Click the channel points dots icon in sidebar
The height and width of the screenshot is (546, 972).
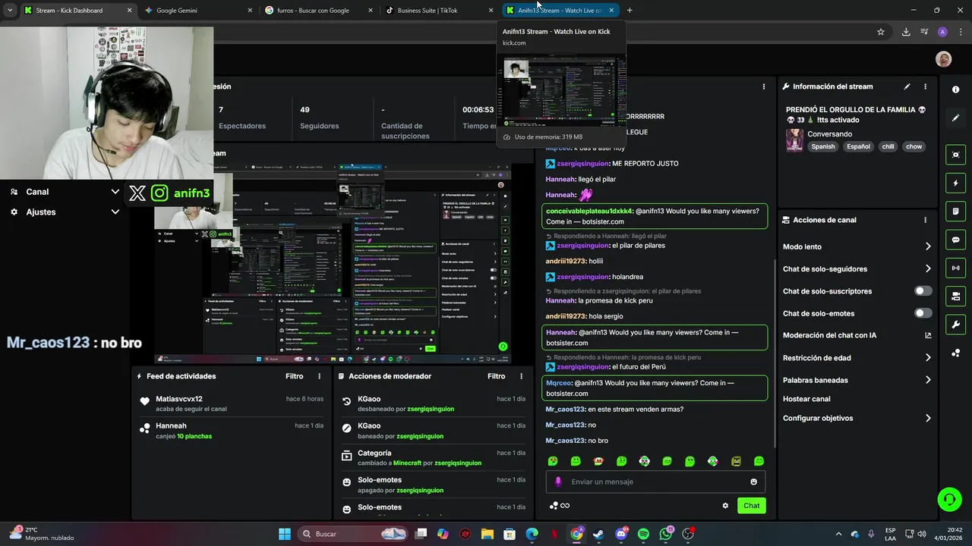click(955, 353)
